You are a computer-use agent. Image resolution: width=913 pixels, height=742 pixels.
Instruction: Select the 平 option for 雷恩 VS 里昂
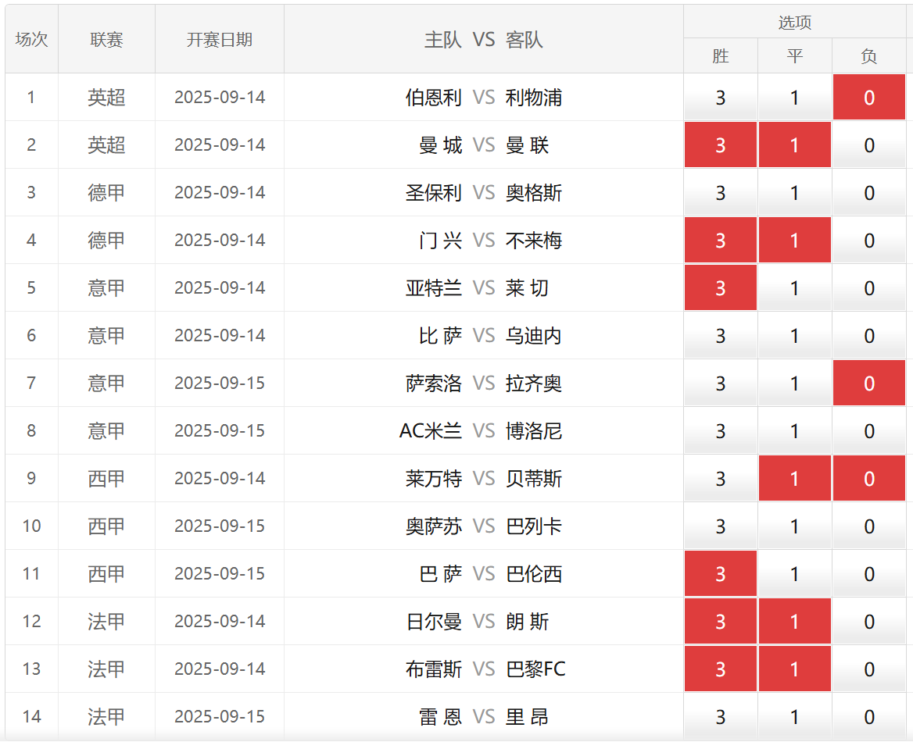click(794, 718)
